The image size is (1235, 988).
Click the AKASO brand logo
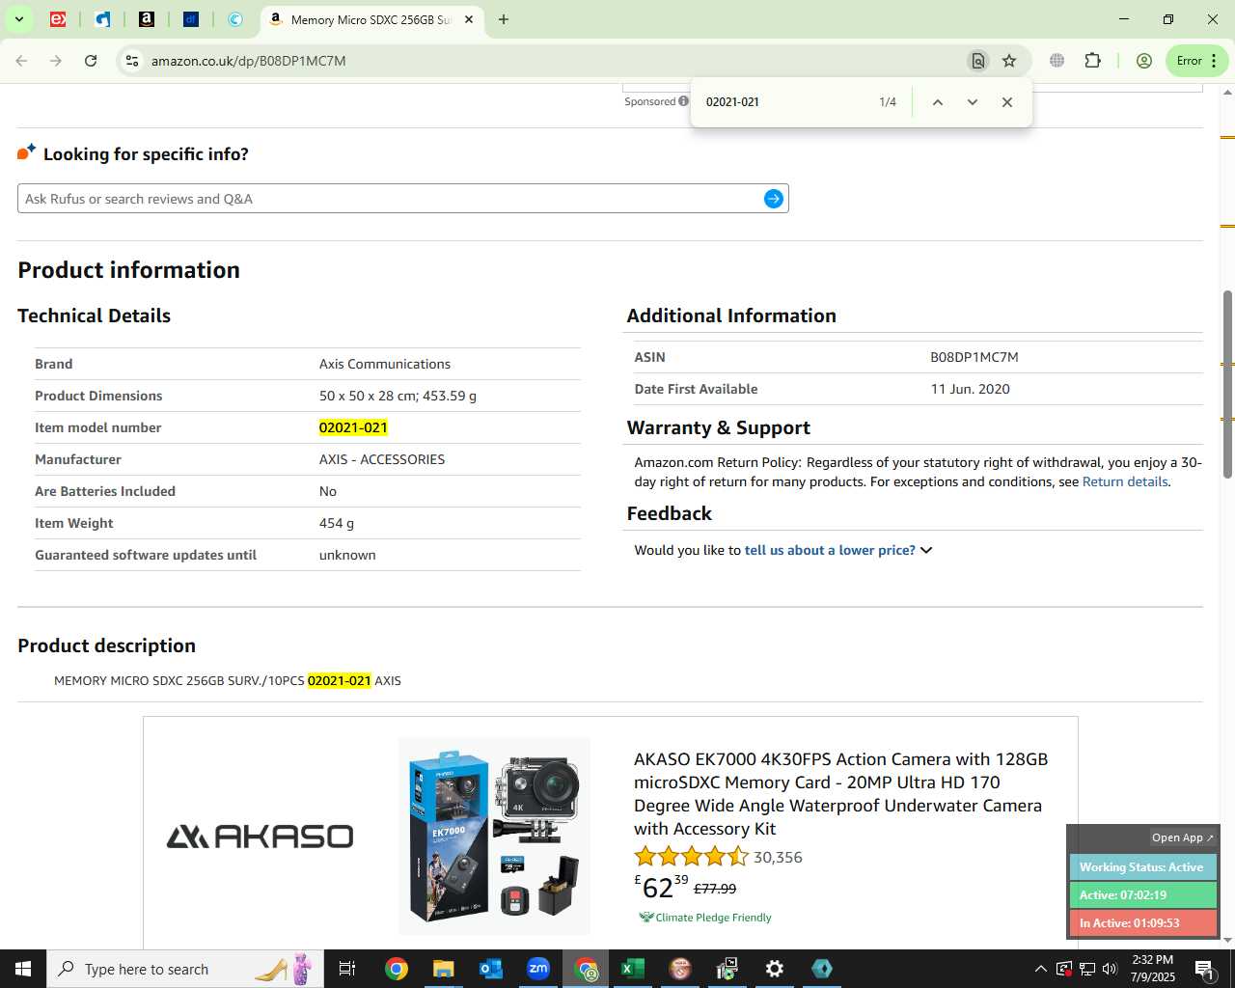(260, 837)
